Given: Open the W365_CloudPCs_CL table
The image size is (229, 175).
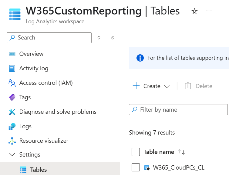Looking at the screenshot, I should [x=179, y=167].
